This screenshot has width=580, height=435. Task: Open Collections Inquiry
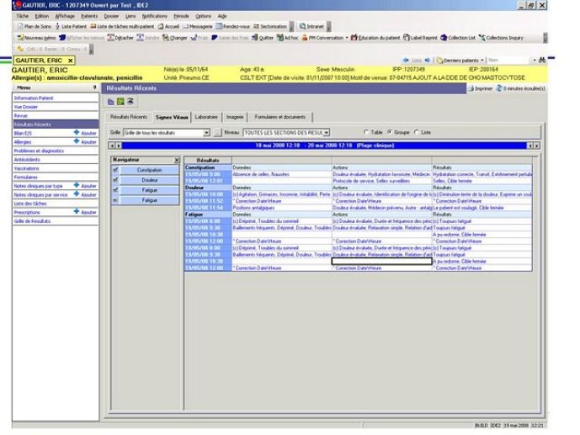501,38
